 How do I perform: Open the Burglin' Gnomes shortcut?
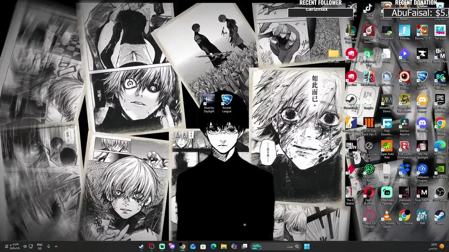pyautogui.click(x=369, y=34)
